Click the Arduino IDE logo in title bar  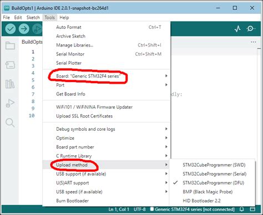coord(7,8)
